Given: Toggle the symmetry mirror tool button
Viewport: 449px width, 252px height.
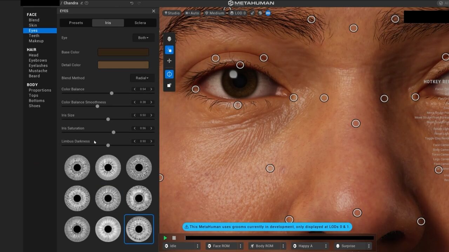Looking at the screenshot, I should [169, 74].
